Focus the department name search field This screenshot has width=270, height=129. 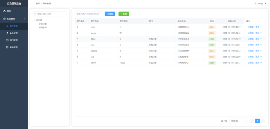pos(49,14)
